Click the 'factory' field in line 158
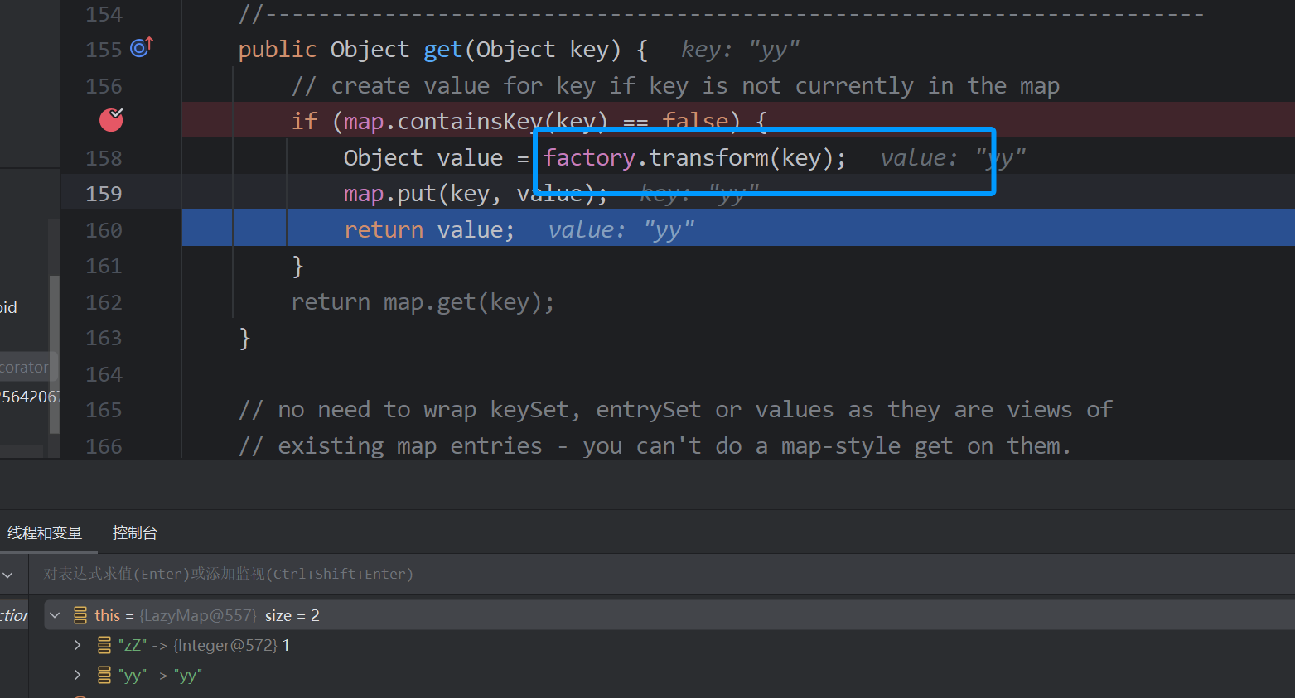The image size is (1295, 698). (x=589, y=157)
